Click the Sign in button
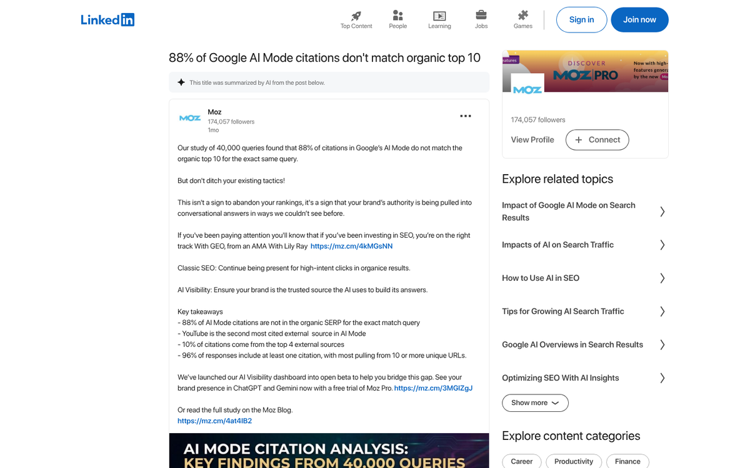Viewport: 750px width, 468px height. [581, 20]
